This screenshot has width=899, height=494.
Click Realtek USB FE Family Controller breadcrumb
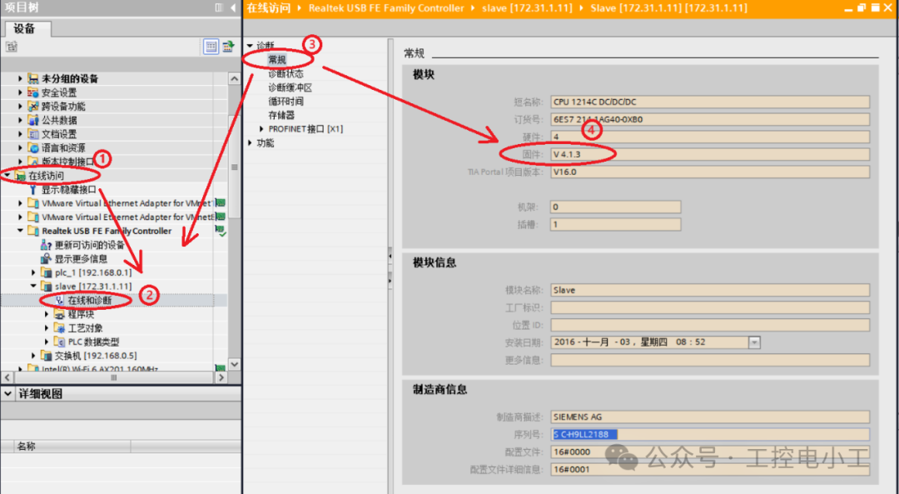tap(386, 8)
